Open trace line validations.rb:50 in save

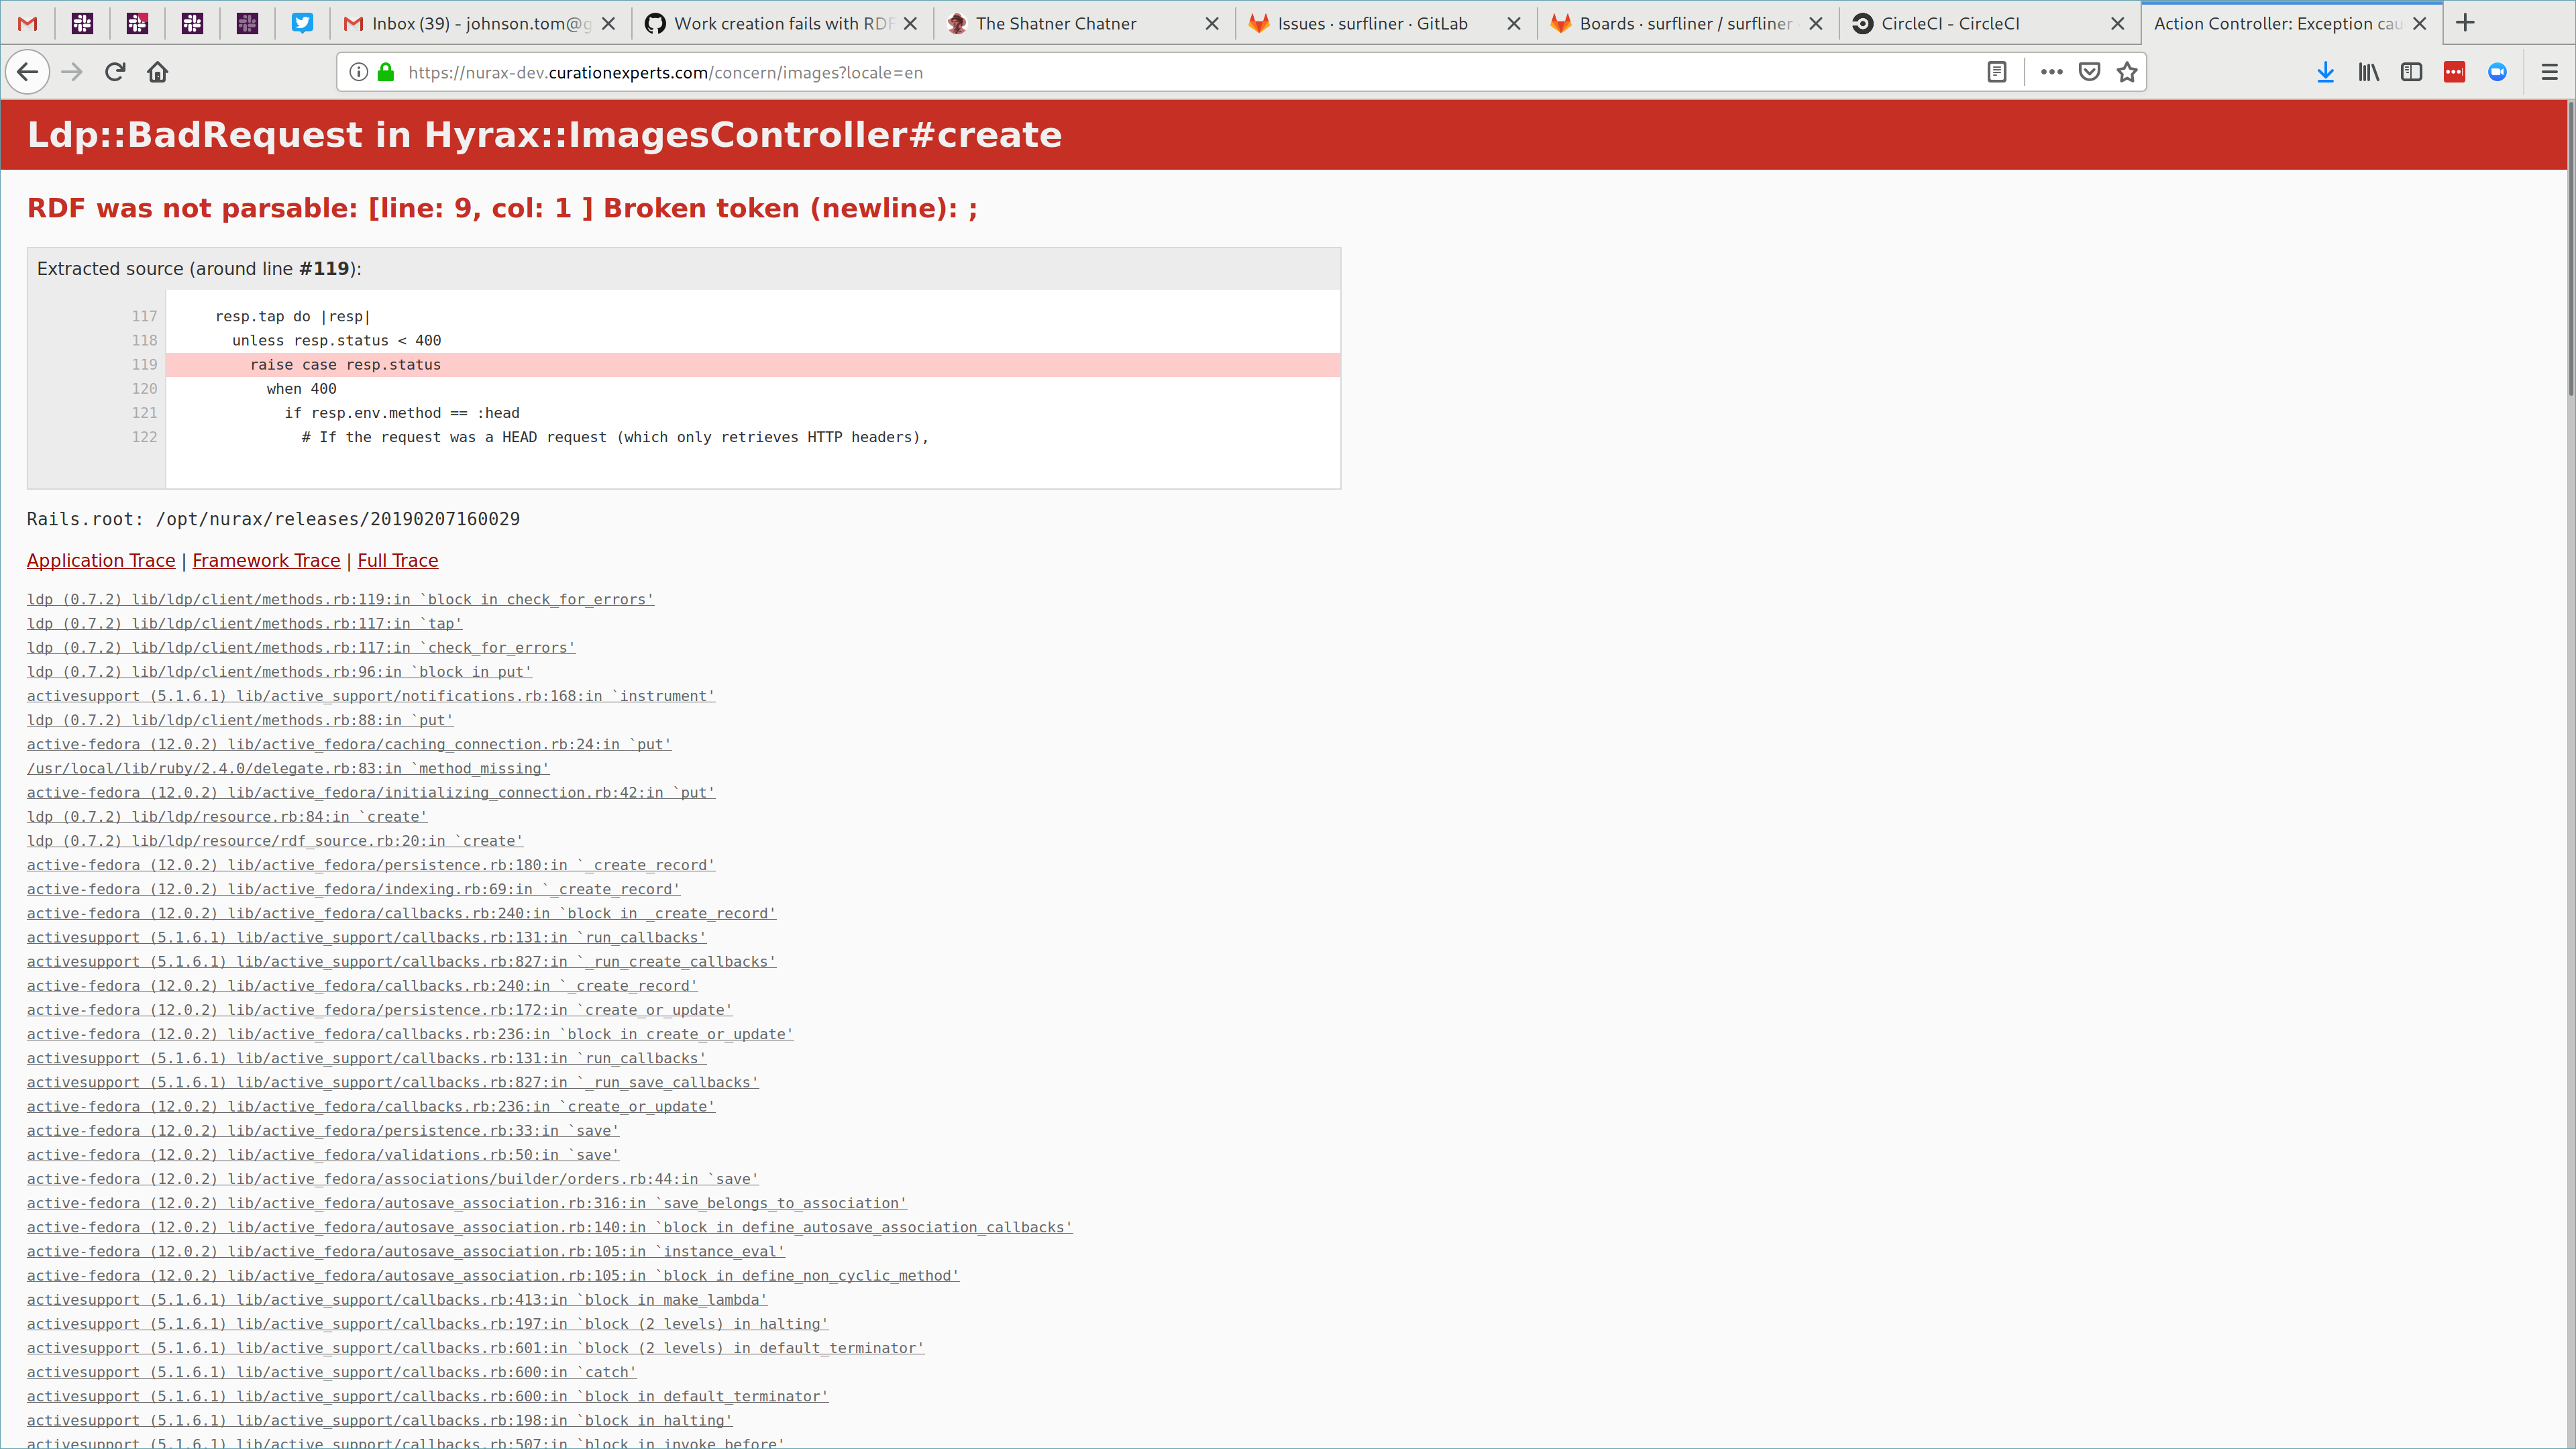[323, 1154]
